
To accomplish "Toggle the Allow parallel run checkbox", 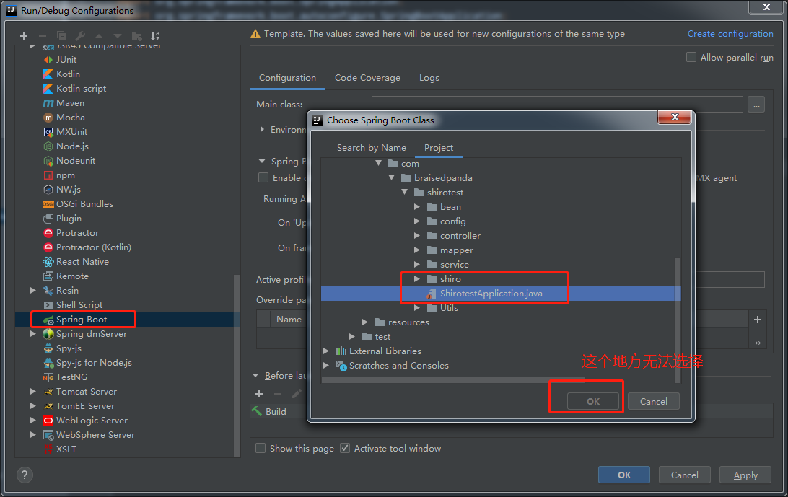I will [x=691, y=57].
